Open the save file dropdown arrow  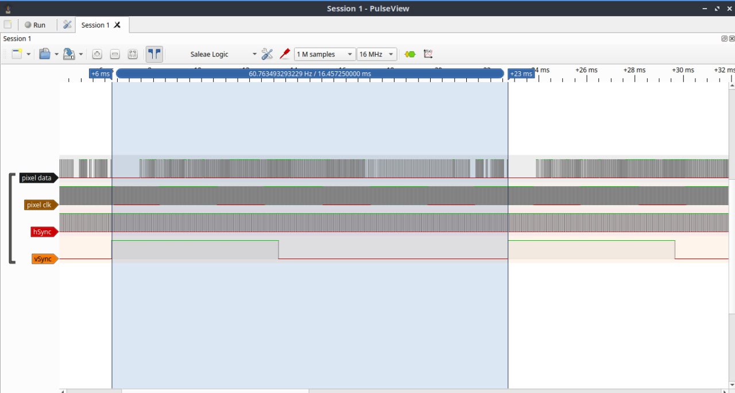tap(81, 54)
